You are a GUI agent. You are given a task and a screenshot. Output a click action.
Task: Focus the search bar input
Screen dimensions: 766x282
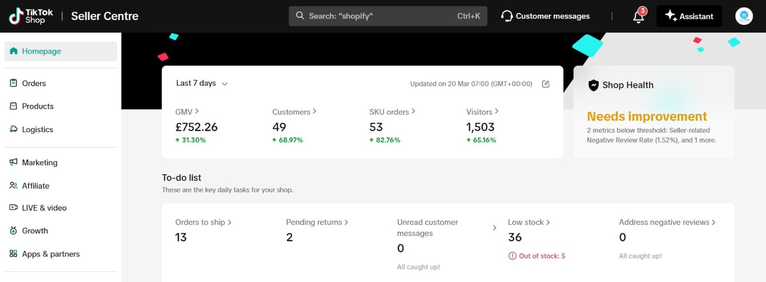coord(380,16)
